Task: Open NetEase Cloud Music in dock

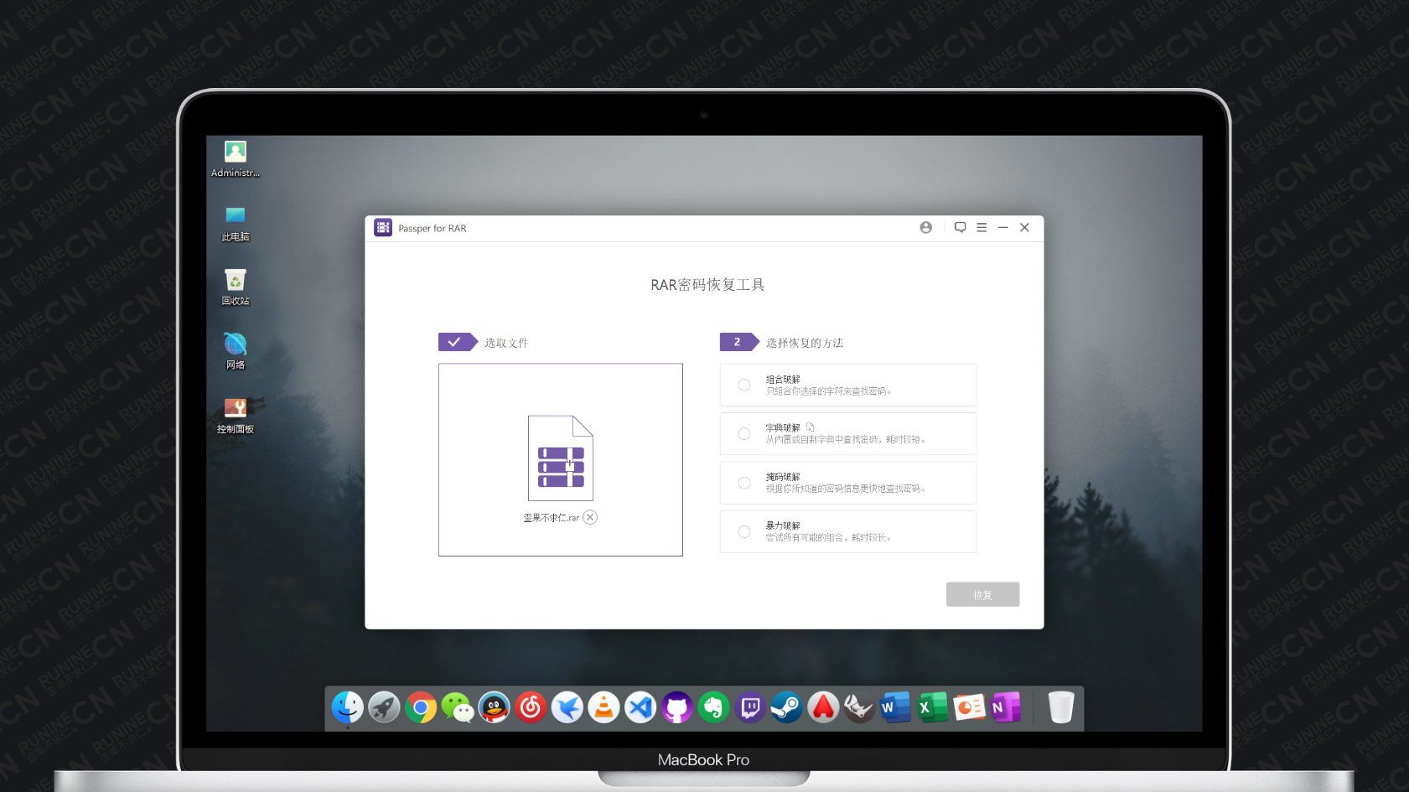Action: (531, 708)
